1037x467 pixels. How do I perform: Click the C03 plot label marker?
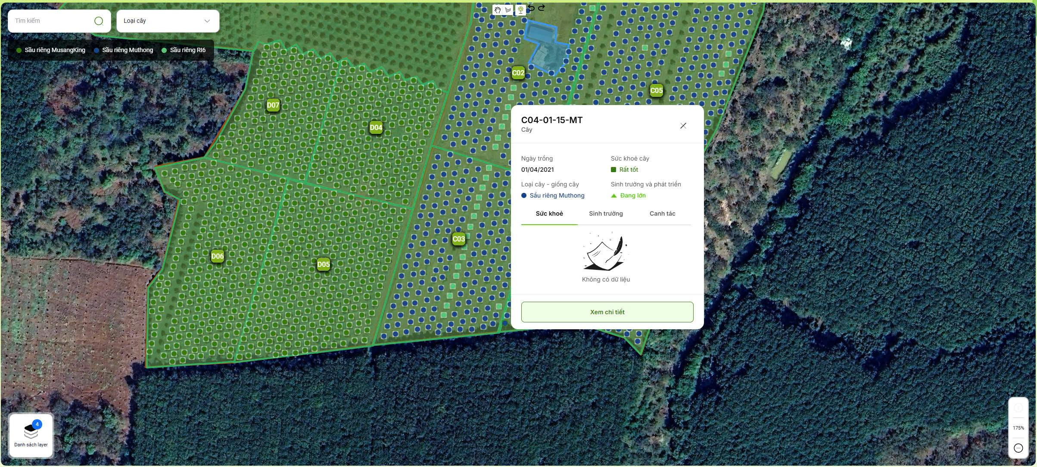(x=458, y=239)
